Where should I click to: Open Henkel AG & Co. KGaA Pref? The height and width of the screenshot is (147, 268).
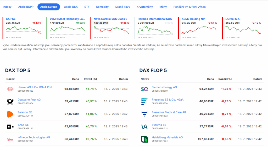[x=35, y=87]
